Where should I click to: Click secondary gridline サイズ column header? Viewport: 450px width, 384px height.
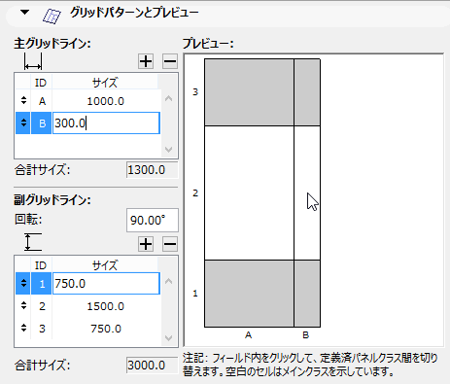[x=105, y=265]
